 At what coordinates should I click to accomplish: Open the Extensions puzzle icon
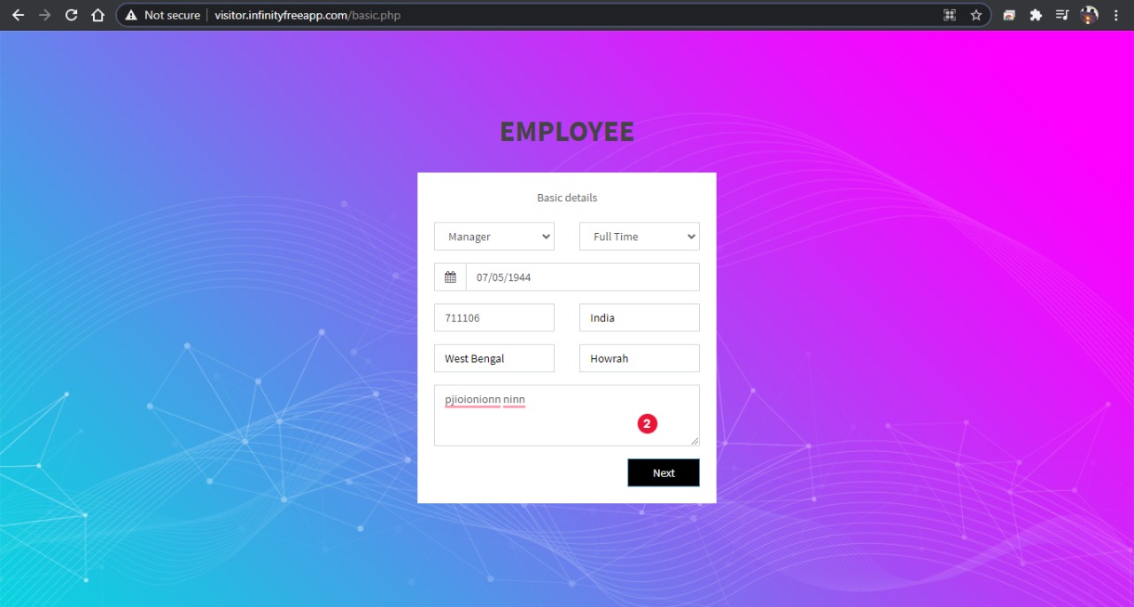(1036, 15)
